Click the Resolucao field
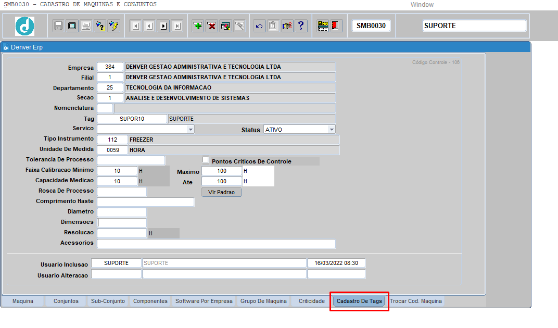This screenshot has height=328, width=558. (x=122, y=233)
